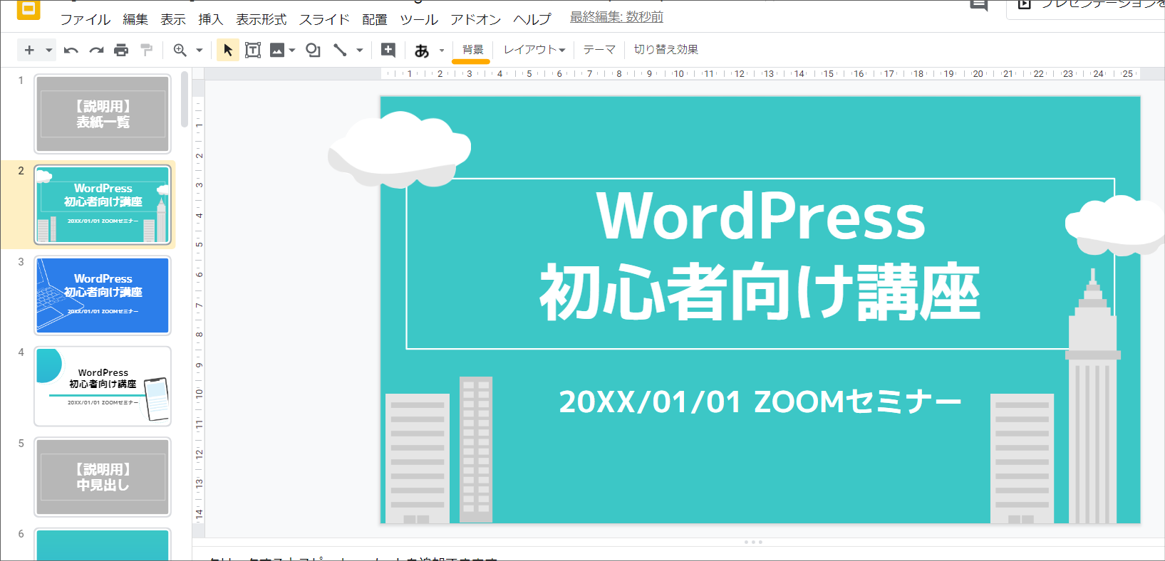Screen dimensions: 1165x561
Task: Open the comment history icon
Action: point(979,6)
